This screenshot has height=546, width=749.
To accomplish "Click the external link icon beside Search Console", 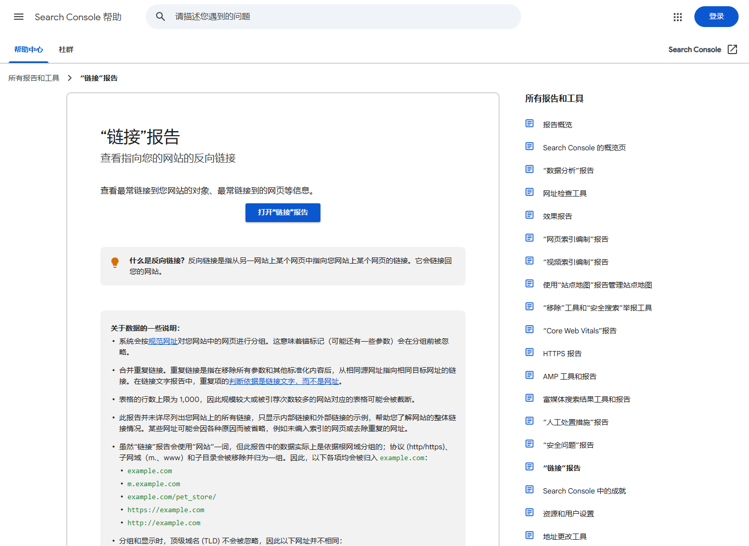I will pos(732,49).
